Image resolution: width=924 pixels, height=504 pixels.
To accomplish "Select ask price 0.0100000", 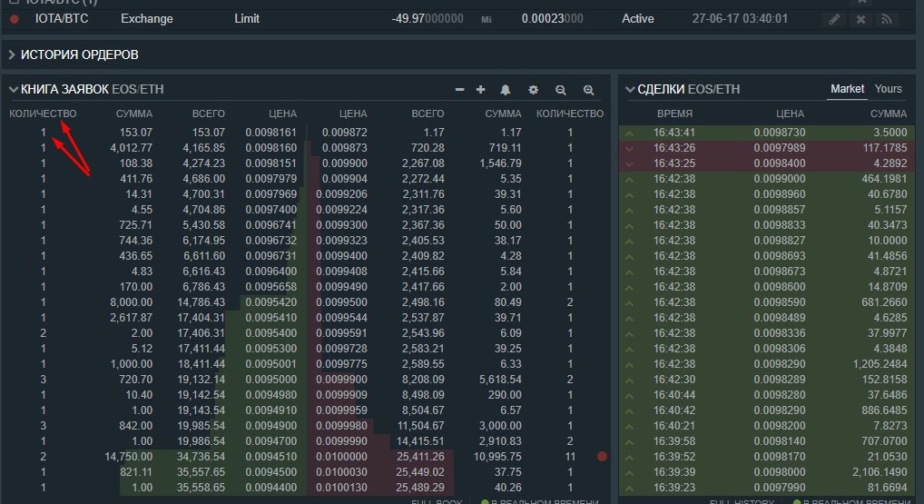I will (341, 457).
